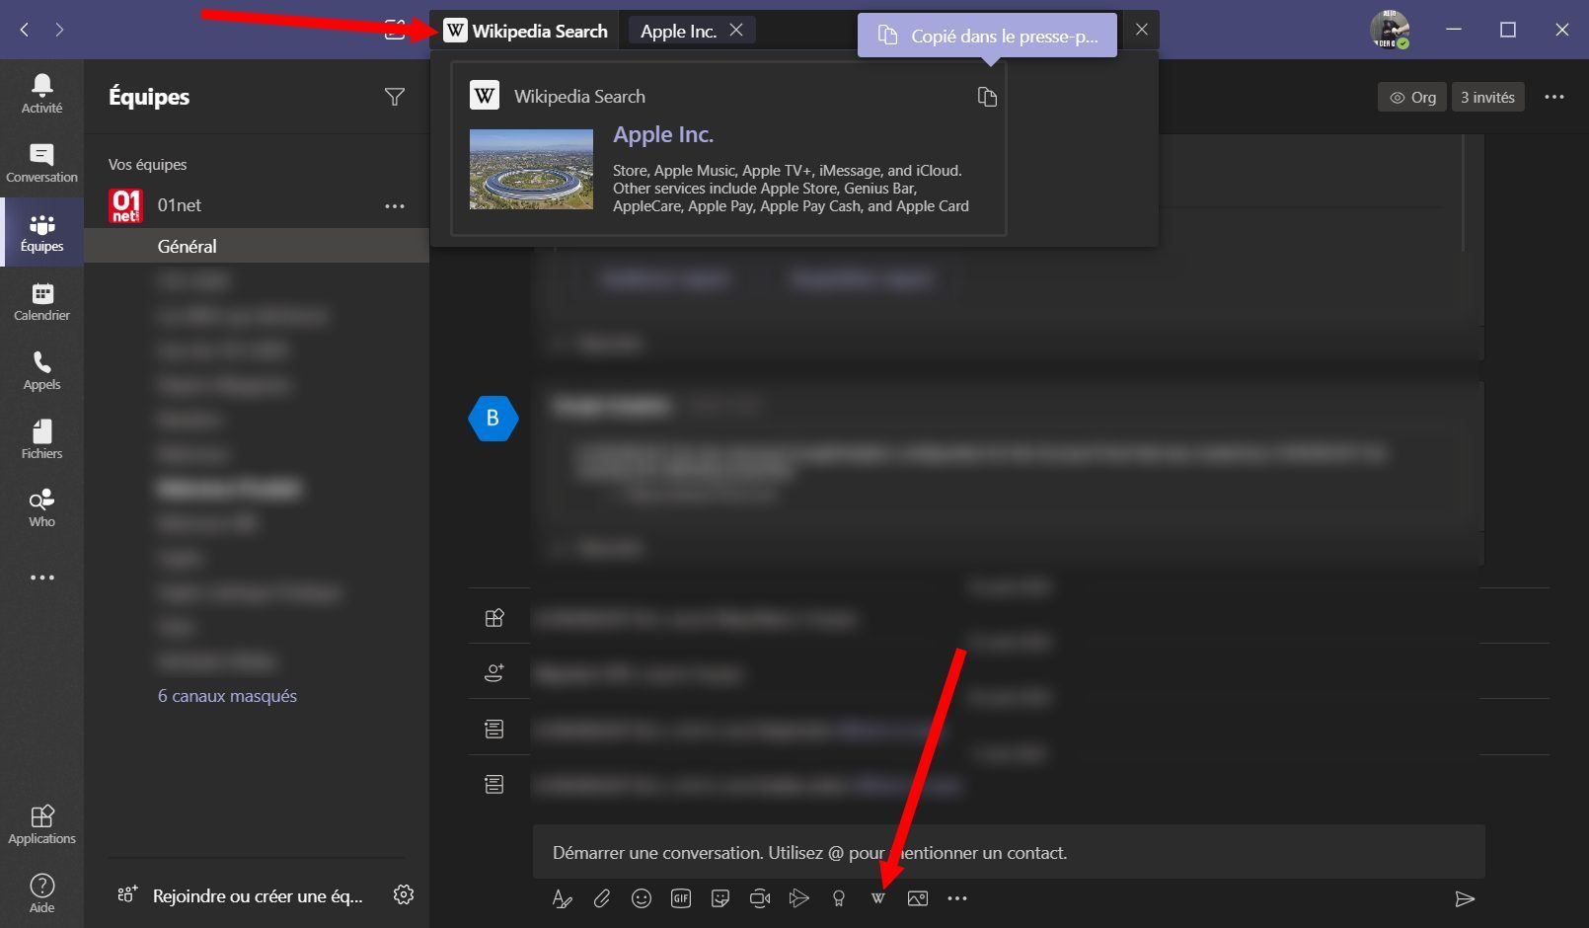
Task: Open the Apple Inc. article link
Action: click(x=663, y=134)
